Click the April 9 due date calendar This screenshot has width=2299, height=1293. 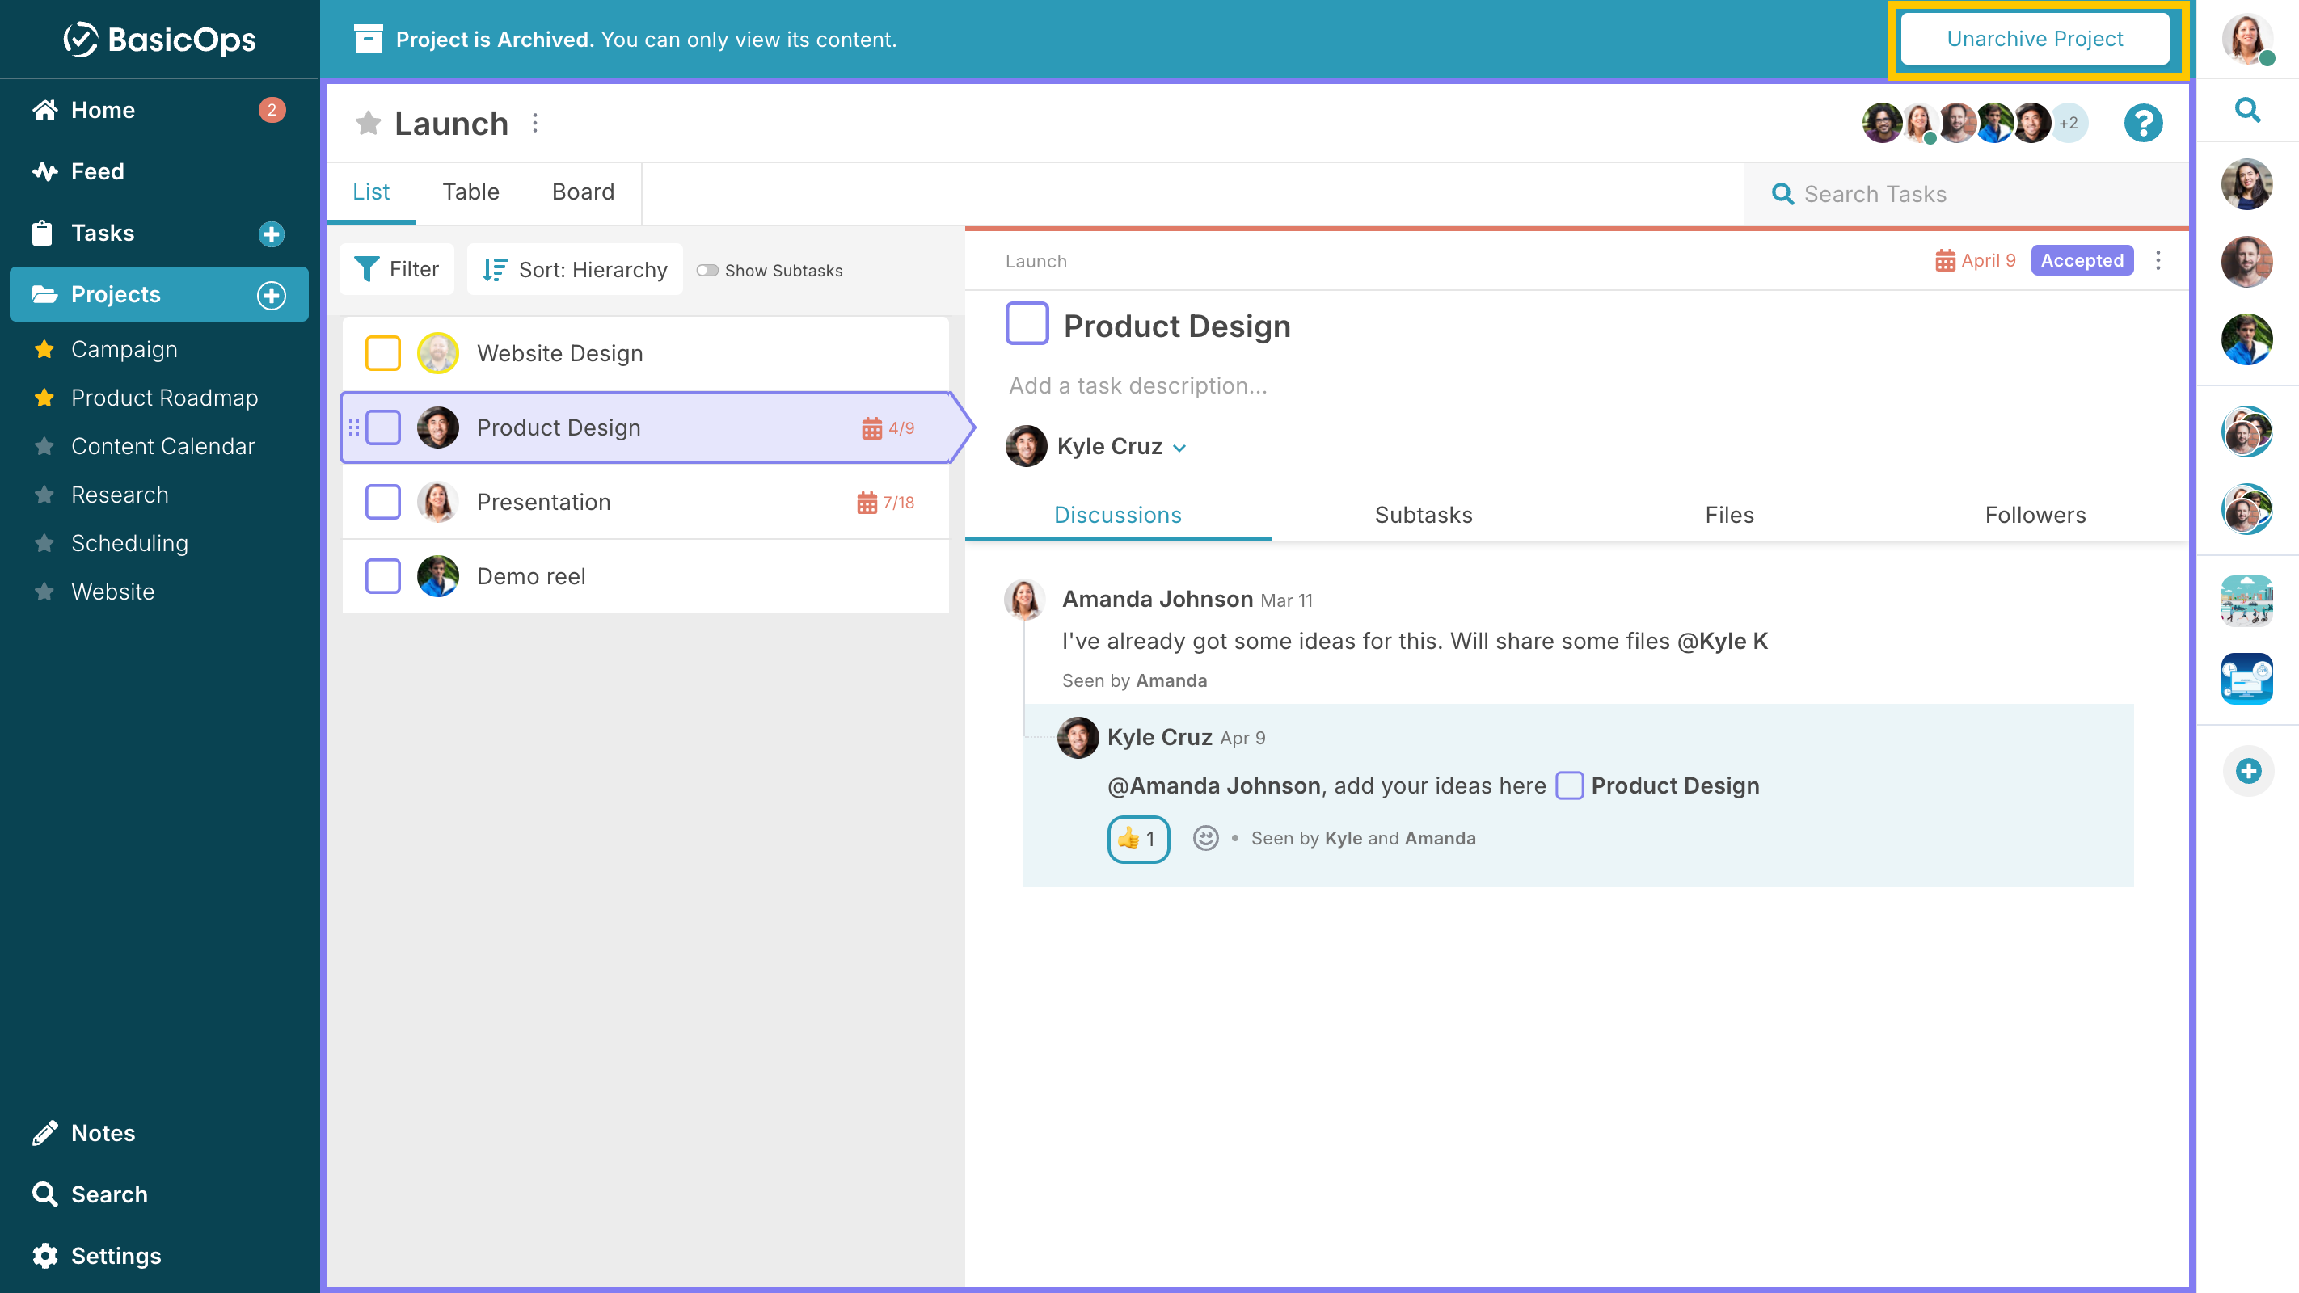pyautogui.click(x=1974, y=260)
